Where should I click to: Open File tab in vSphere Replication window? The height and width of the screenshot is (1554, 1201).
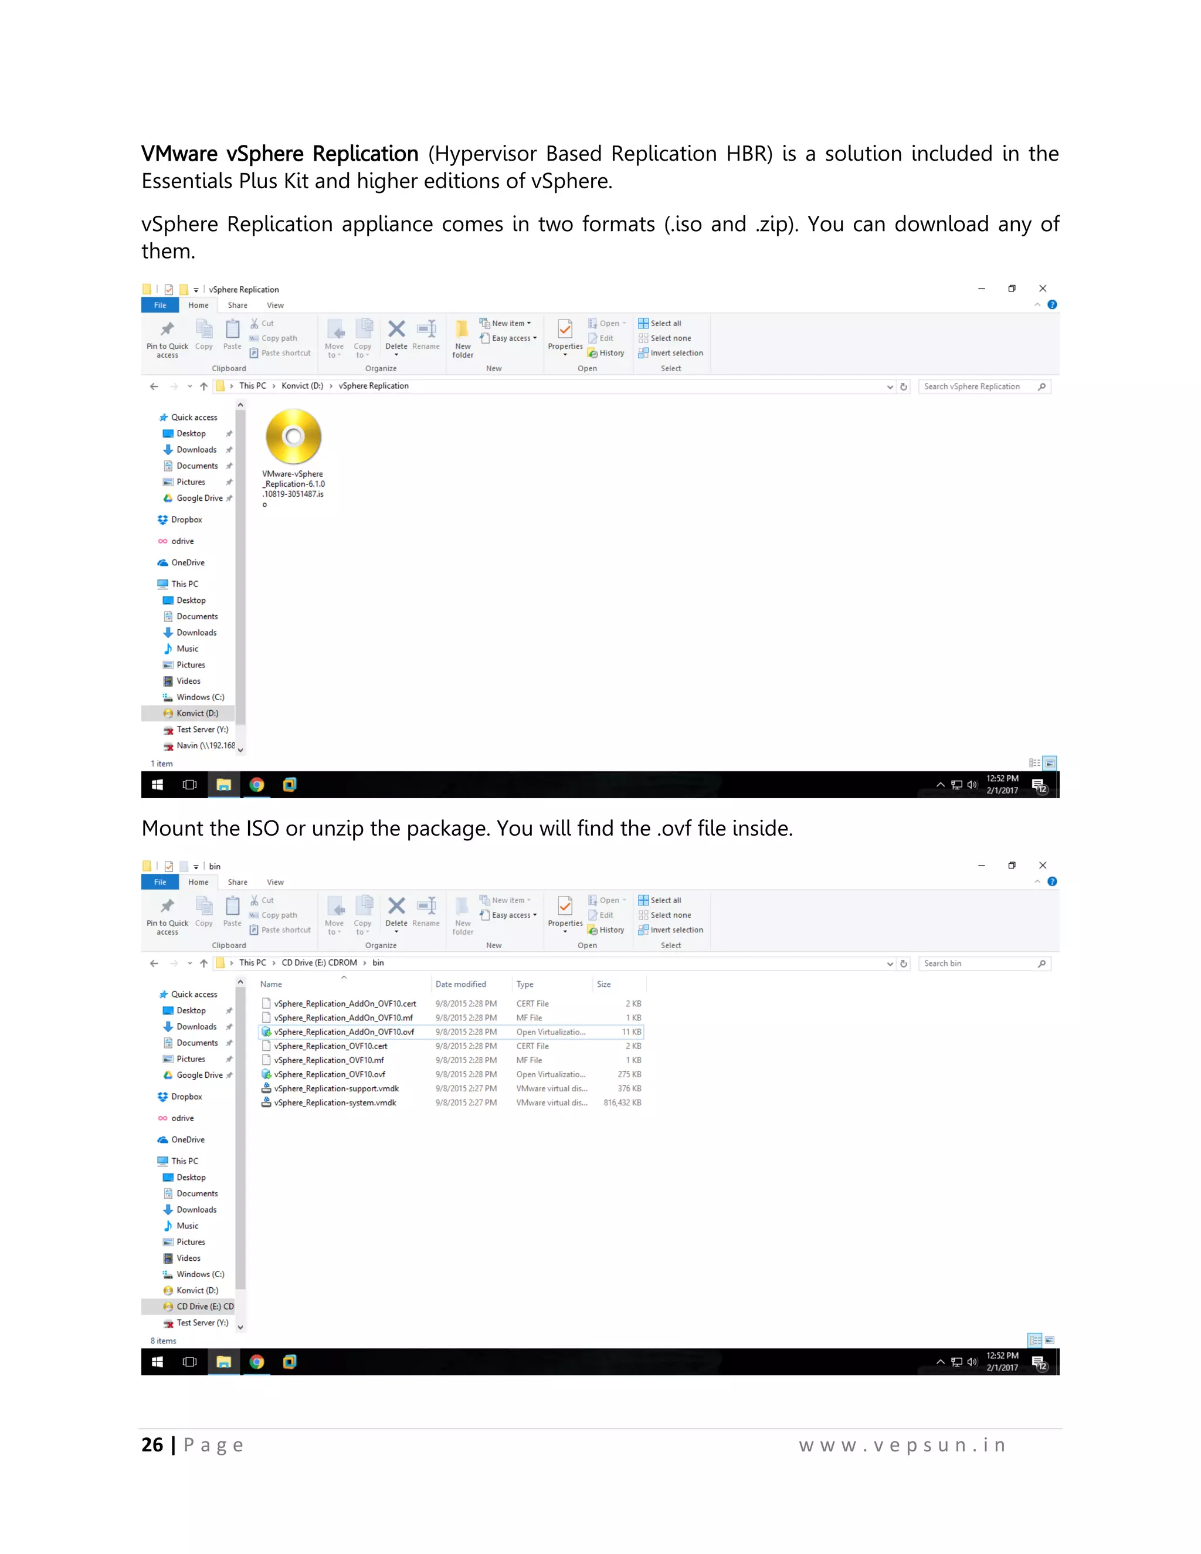160,306
